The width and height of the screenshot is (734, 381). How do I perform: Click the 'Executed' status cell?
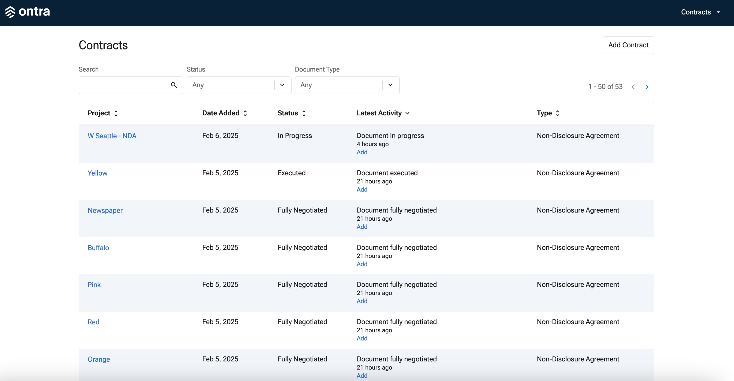point(292,173)
